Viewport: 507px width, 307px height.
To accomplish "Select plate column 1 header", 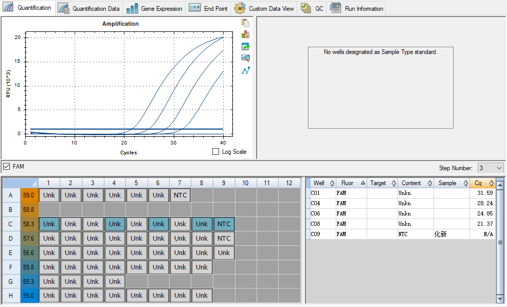I will click(x=49, y=183).
